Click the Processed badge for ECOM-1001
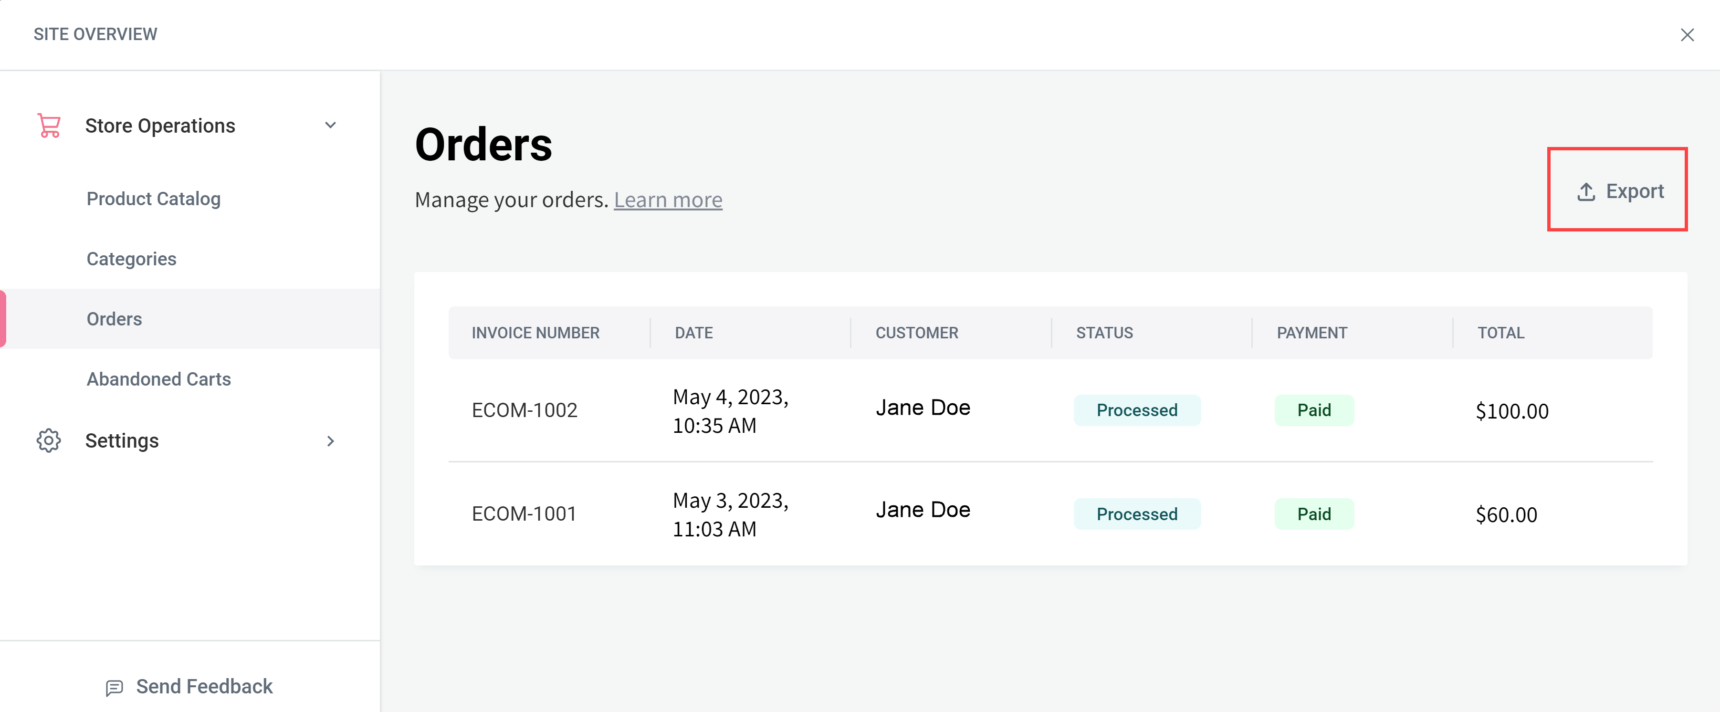 [1137, 513]
